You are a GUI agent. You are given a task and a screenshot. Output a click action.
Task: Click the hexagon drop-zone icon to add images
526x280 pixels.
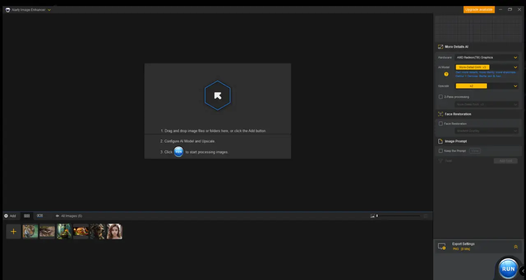pyautogui.click(x=217, y=95)
